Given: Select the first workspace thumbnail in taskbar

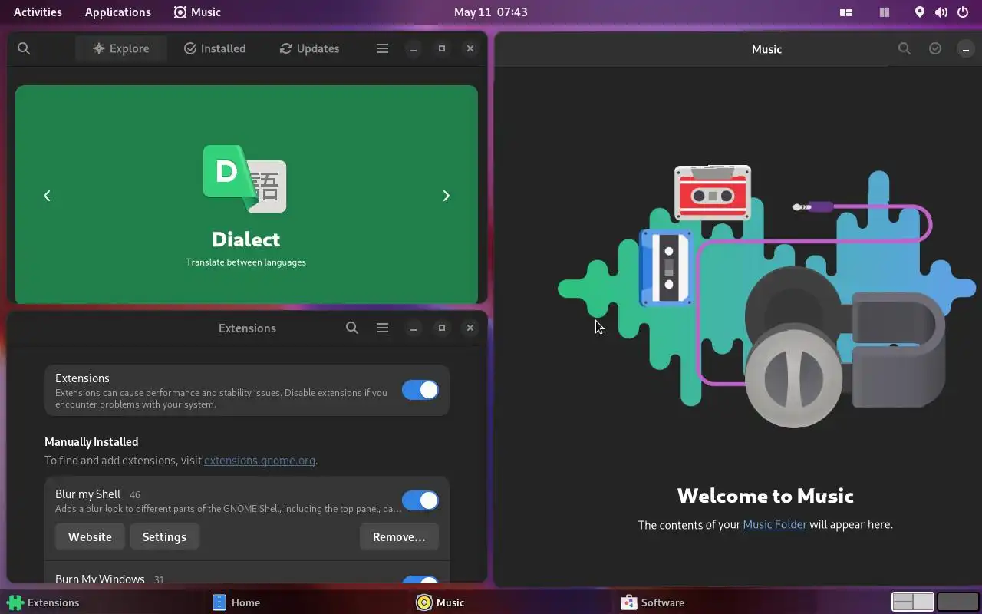Looking at the screenshot, I should (x=913, y=602).
